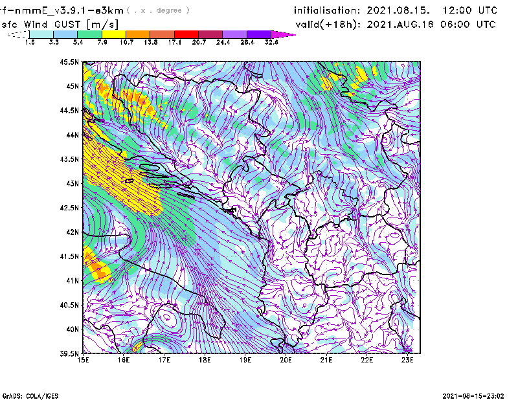Screen dimensions: 518x400
Task: Click the red 17.1–20.7 legend swatch
Action: 186,34
